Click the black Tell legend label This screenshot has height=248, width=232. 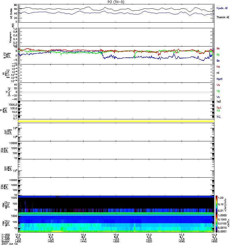[x=219, y=102]
